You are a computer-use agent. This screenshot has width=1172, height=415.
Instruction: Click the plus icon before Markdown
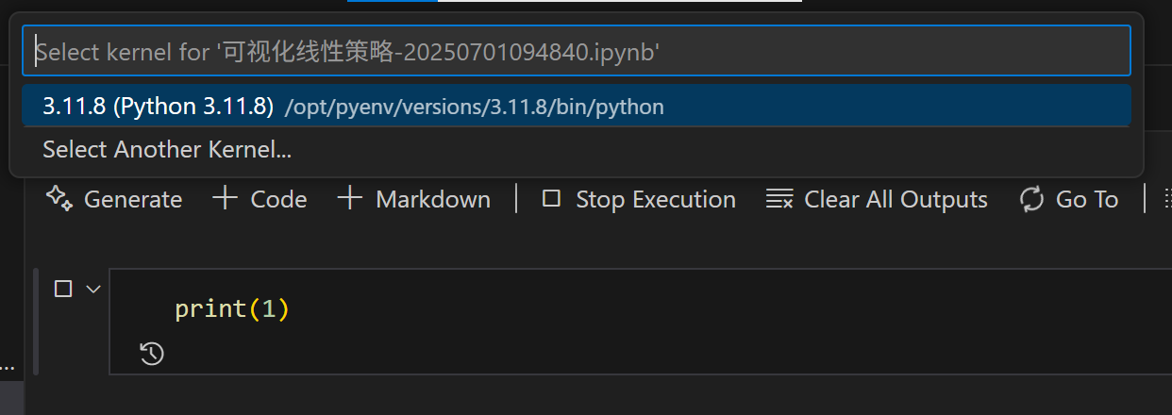[x=349, y=198]
